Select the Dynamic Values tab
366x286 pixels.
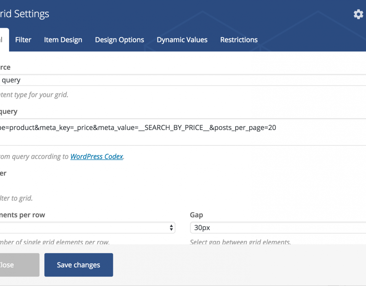182,40
